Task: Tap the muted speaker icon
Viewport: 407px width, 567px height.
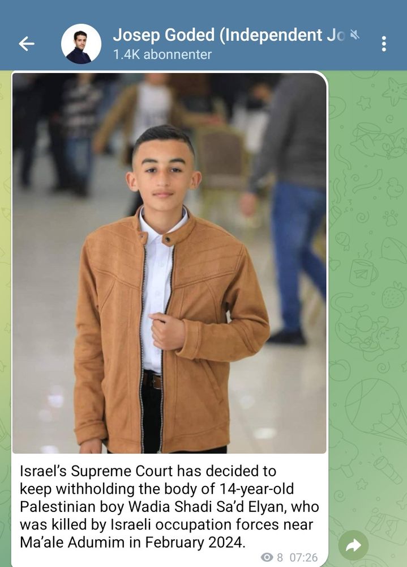Action: coord(355,35)
